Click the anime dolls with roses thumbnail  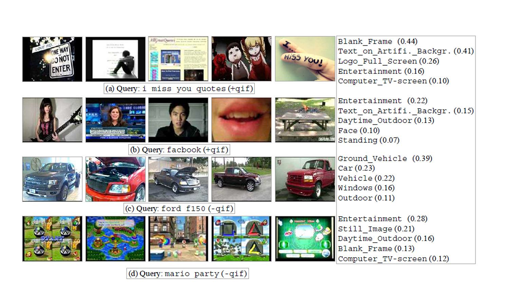242,59
